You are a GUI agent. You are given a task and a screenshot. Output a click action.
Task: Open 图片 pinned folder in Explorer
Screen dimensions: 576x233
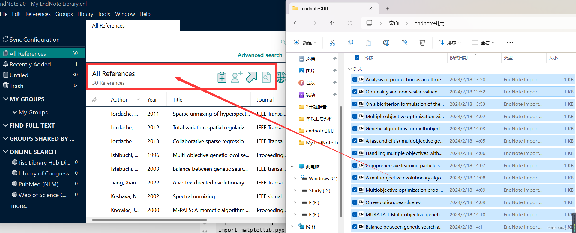click(307, 71)
